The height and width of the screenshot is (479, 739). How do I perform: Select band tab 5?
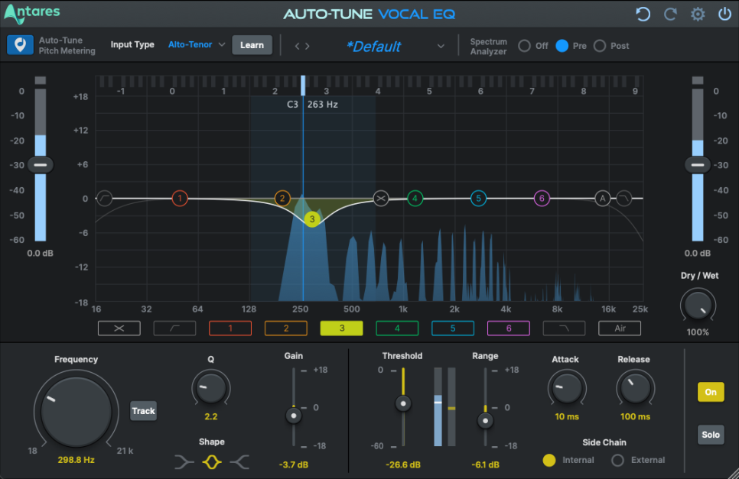click(x=453, y=328)
